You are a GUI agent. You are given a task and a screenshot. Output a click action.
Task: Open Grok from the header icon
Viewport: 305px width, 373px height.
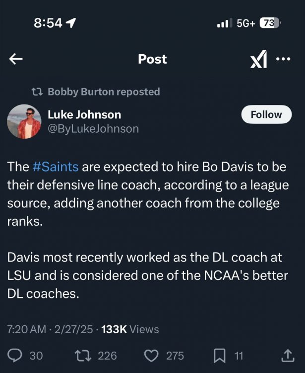point(258,60)
